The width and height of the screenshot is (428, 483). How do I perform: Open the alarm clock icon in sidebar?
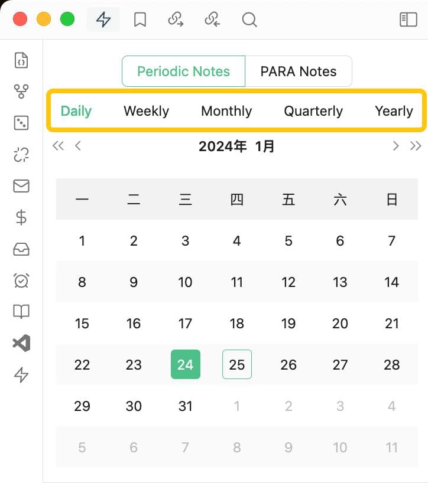[x=21, y=280]
